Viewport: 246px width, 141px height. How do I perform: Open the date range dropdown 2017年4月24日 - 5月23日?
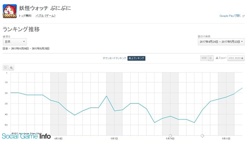221,42
